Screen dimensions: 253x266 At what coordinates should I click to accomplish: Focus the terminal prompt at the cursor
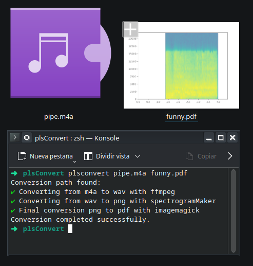tap(70, 229)
